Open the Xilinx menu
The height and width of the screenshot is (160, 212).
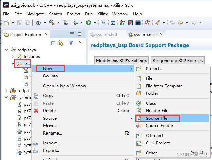(x=102, y=14)
